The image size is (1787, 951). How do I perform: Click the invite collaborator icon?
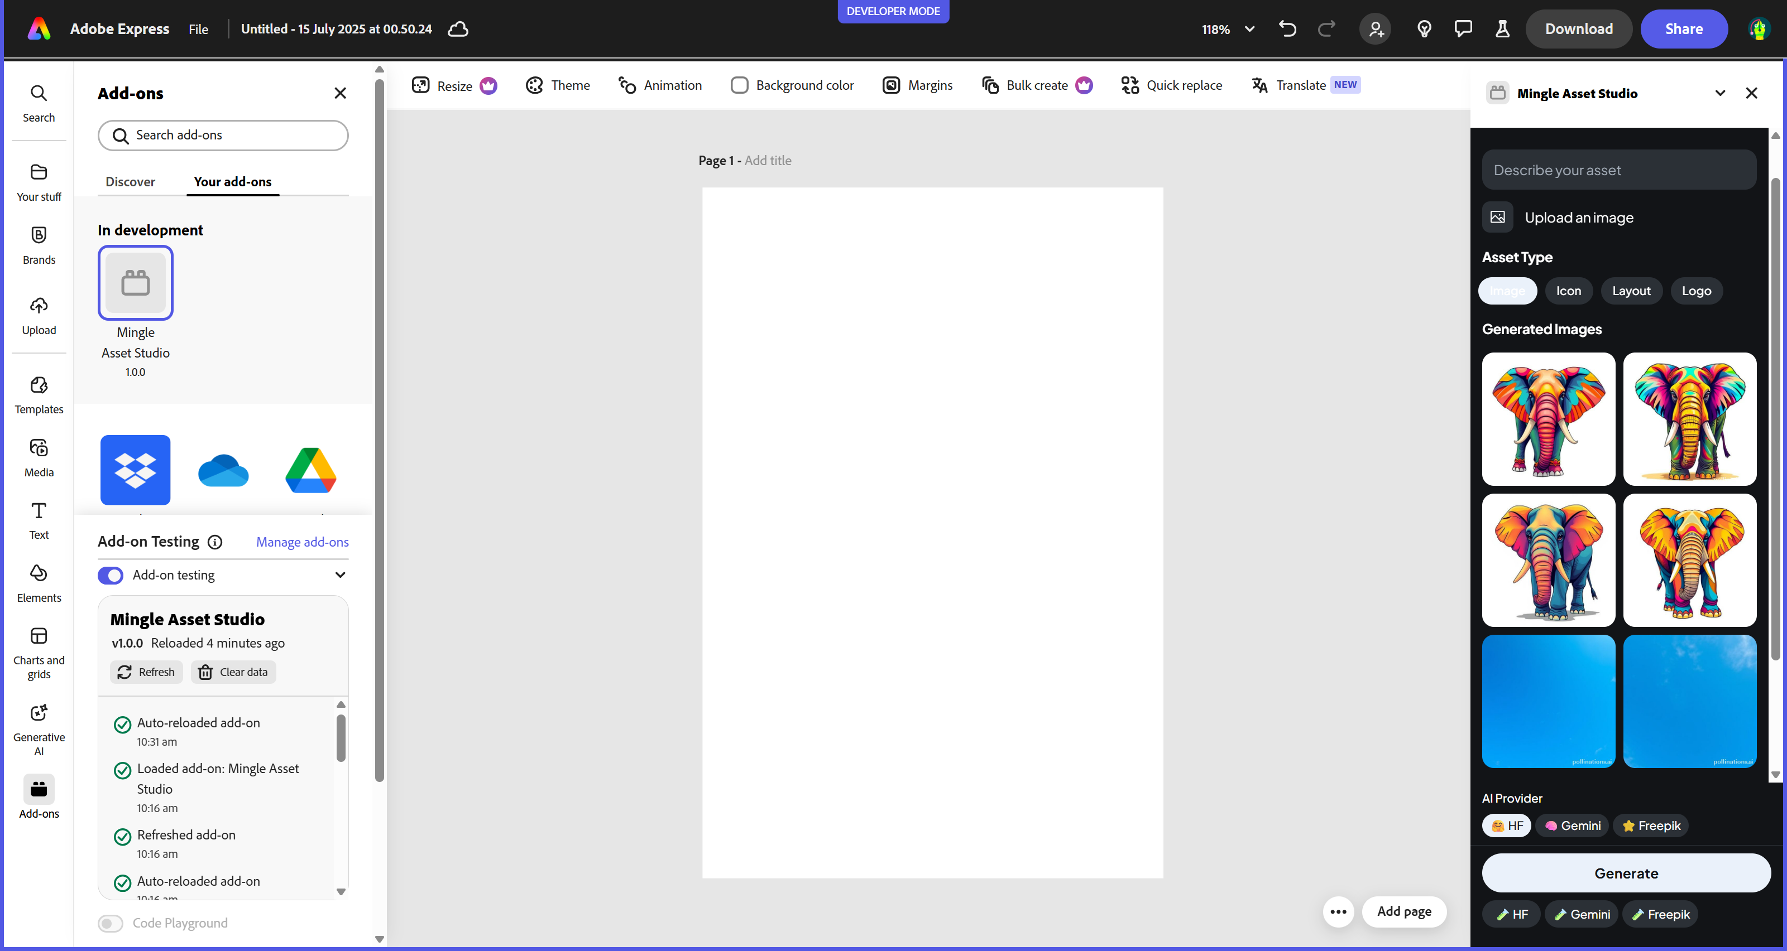click(x=1376, y=29)
